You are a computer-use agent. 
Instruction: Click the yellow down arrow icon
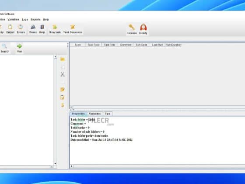coord(63,105)
